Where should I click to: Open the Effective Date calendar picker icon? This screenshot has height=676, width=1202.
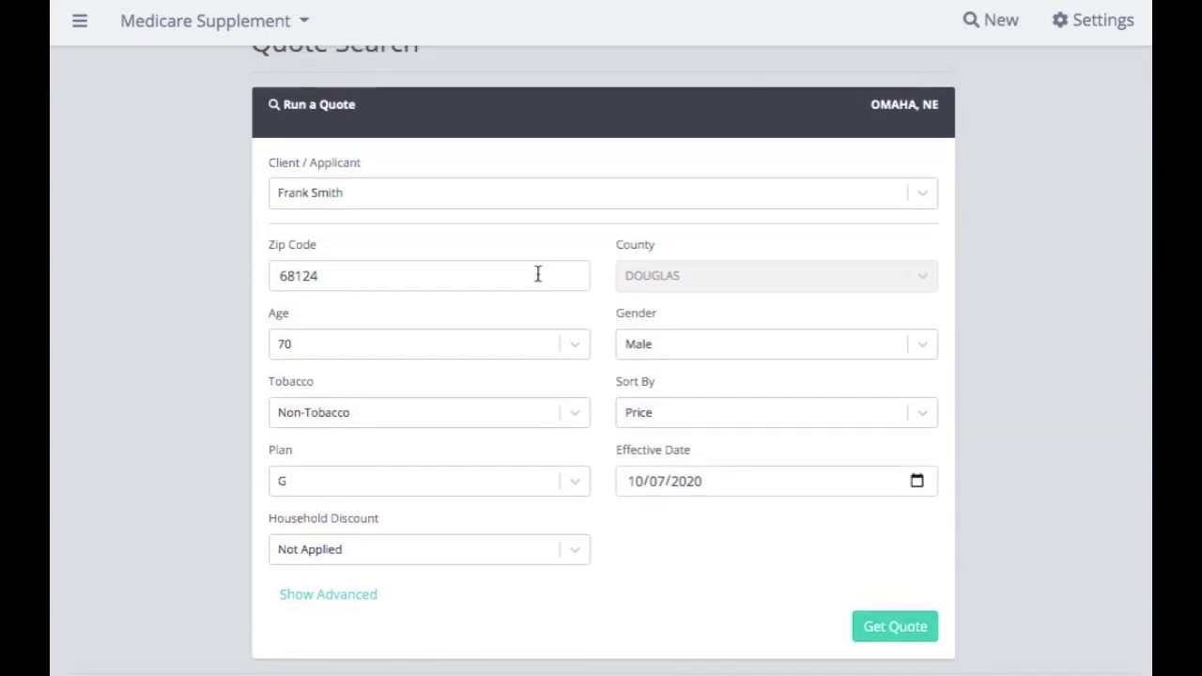click(917, 481)
